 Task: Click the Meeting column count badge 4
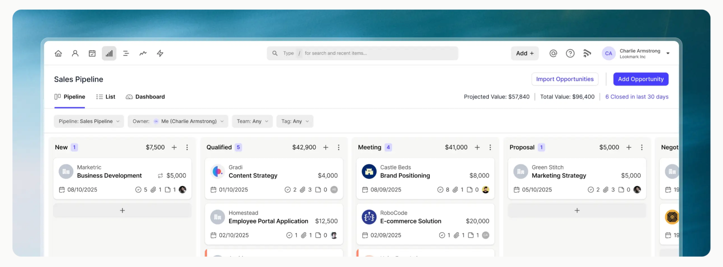[x=388, y=148]
